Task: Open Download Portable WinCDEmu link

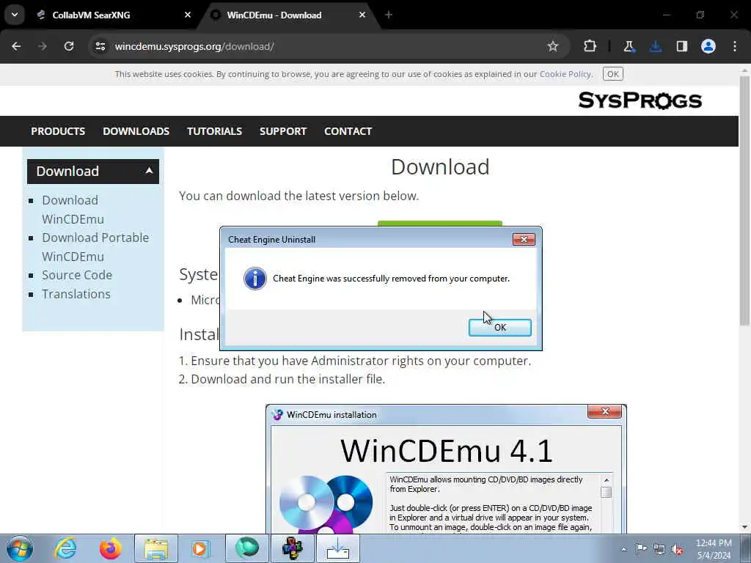Action: 95,247
